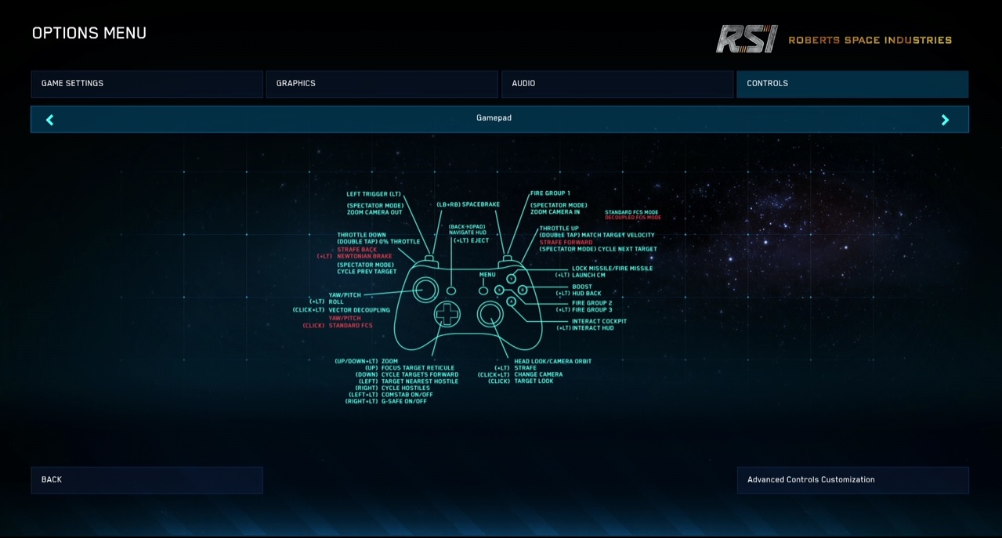Open the Game Settings tab
Screen dimensions: 1002x538
click(147, 84)
